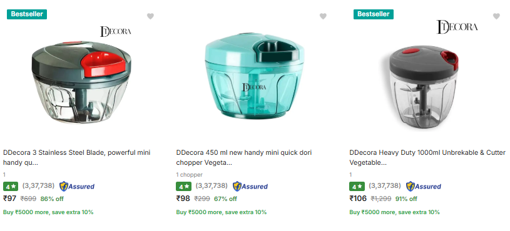Click the ₹97 price of the first chopper
The image size is (510, 231).
click(10, 199)
